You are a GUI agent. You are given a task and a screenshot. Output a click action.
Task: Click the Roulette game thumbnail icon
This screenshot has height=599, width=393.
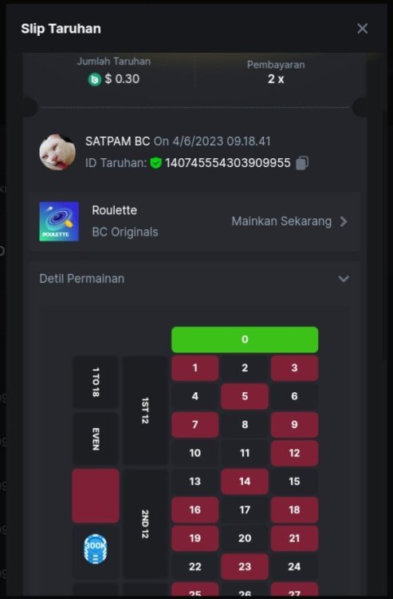(59, 221)
